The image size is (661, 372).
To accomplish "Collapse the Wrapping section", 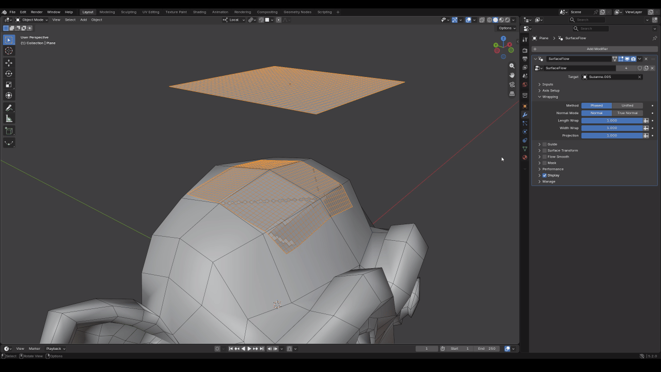I will (549, 97).
